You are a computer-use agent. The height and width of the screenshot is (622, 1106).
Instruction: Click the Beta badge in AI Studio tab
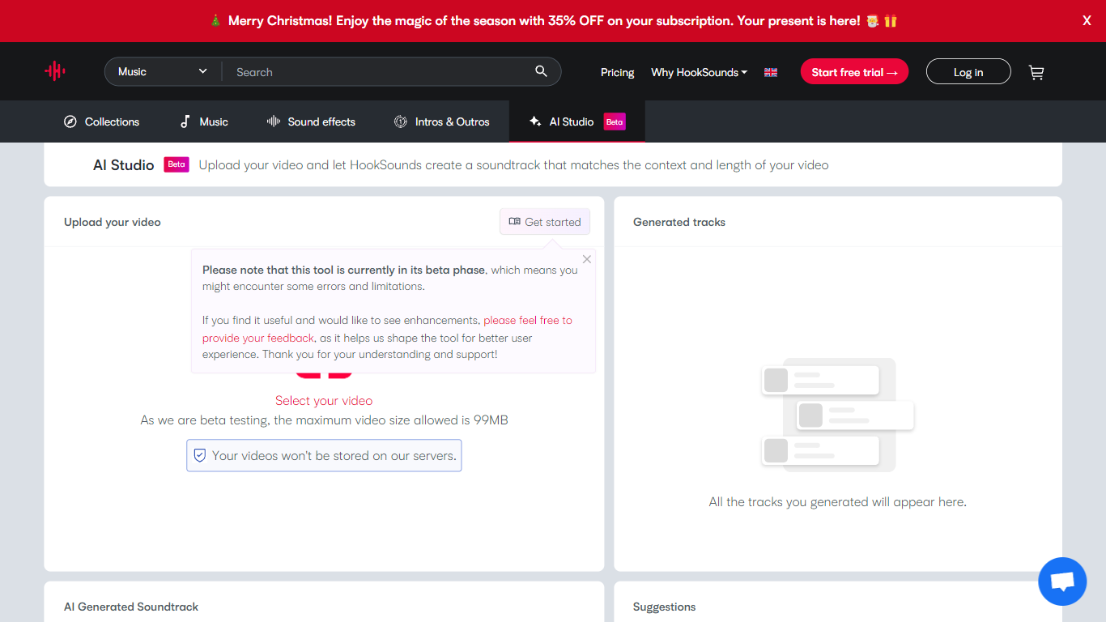[x=615, y=121]
